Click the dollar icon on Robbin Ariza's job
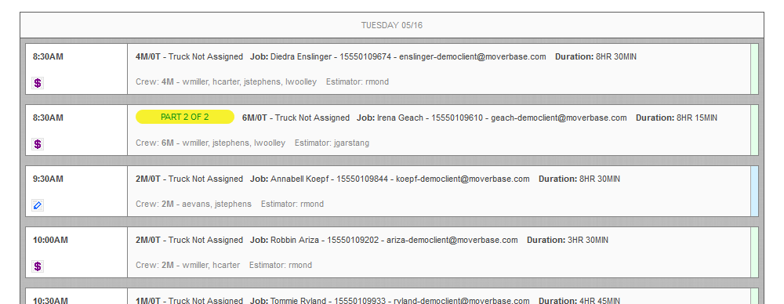This screenshot has width=784, height=304. (38, 266)
